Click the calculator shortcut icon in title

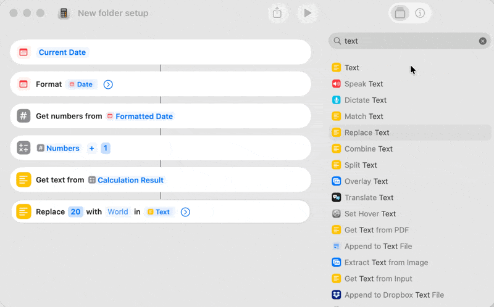pyautogui.click(x=64, y=13)
